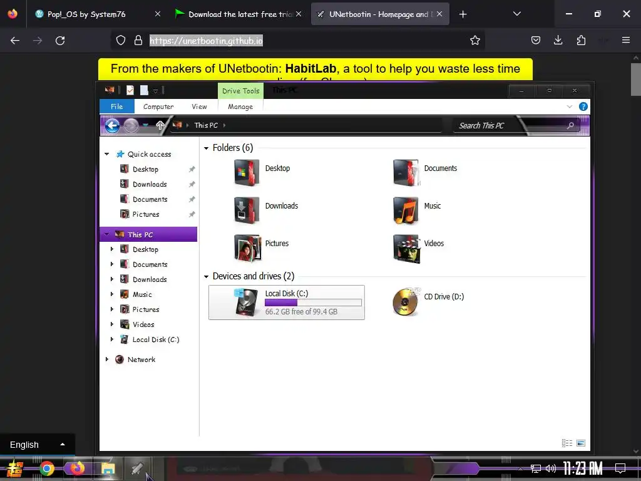
Task: Click the This PC breadcrumb in address bar
Action: (x=206, y=125)
